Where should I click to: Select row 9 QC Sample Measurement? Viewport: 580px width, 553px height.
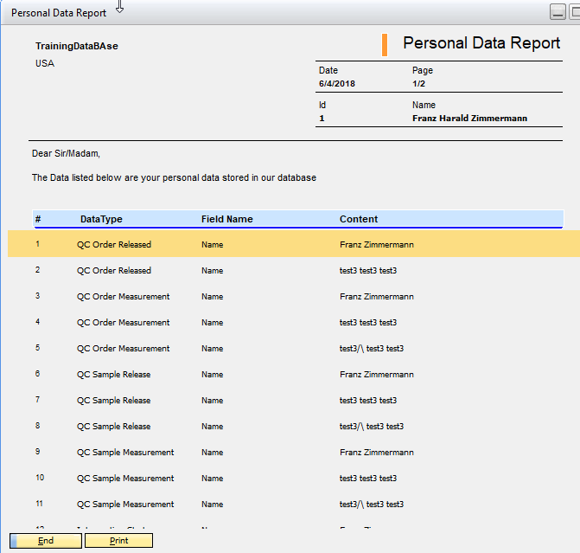(124, 453)
